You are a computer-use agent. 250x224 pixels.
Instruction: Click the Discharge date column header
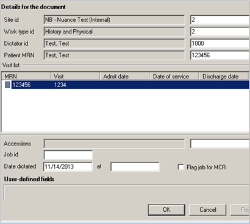tap(224, 76)
